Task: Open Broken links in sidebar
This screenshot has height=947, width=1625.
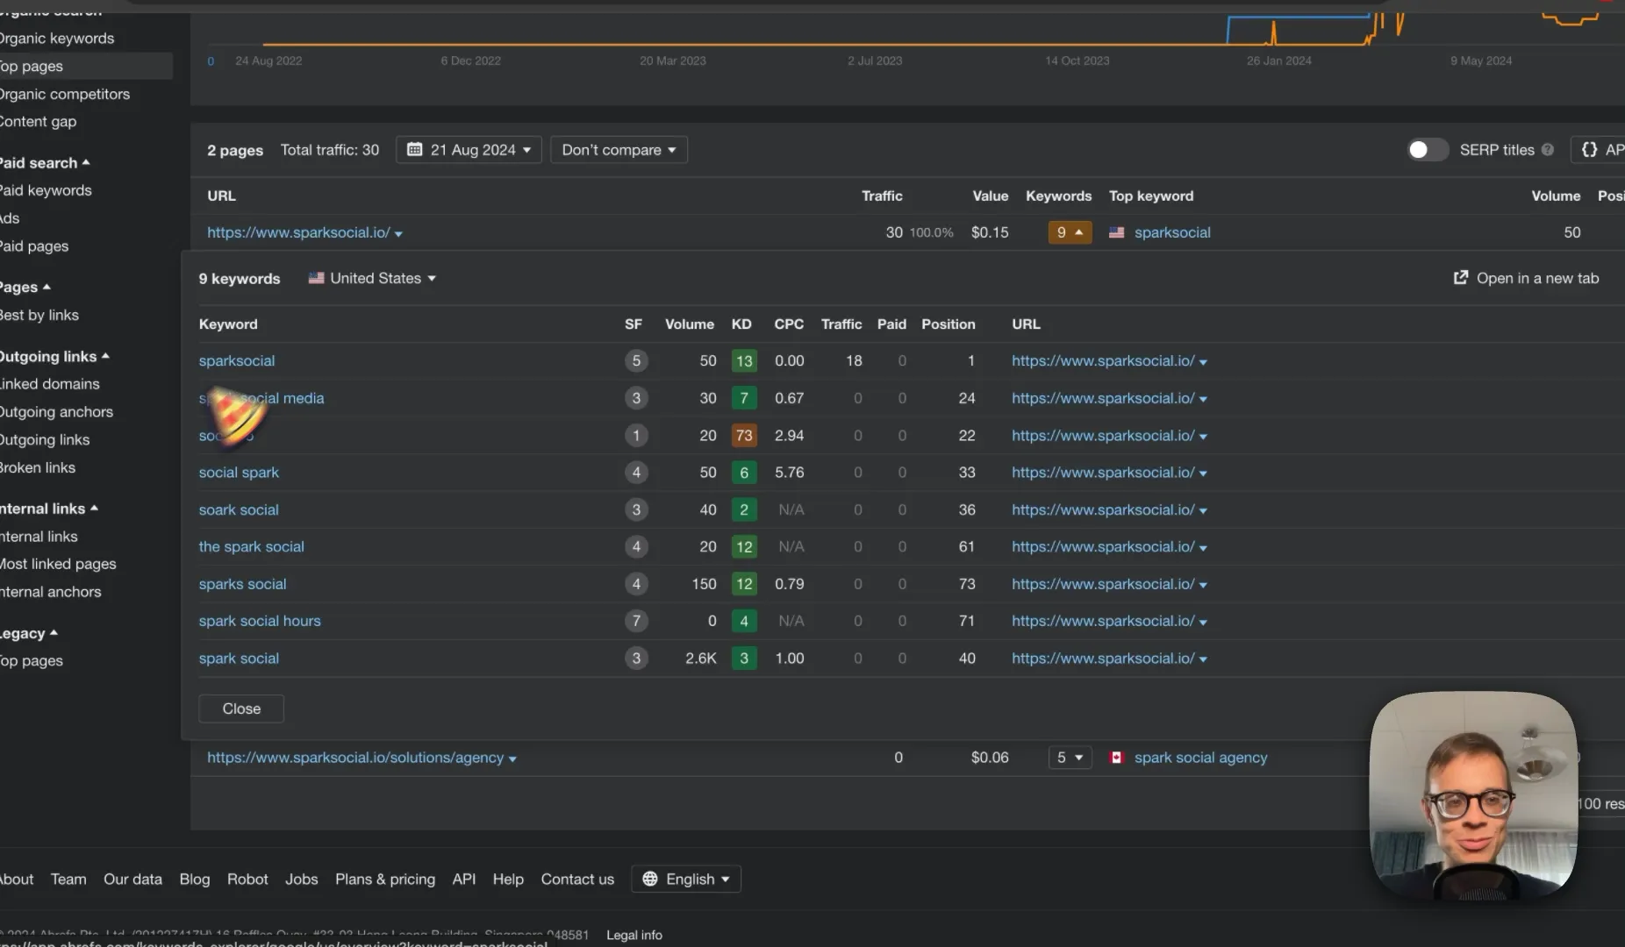Action: point(38,467)
